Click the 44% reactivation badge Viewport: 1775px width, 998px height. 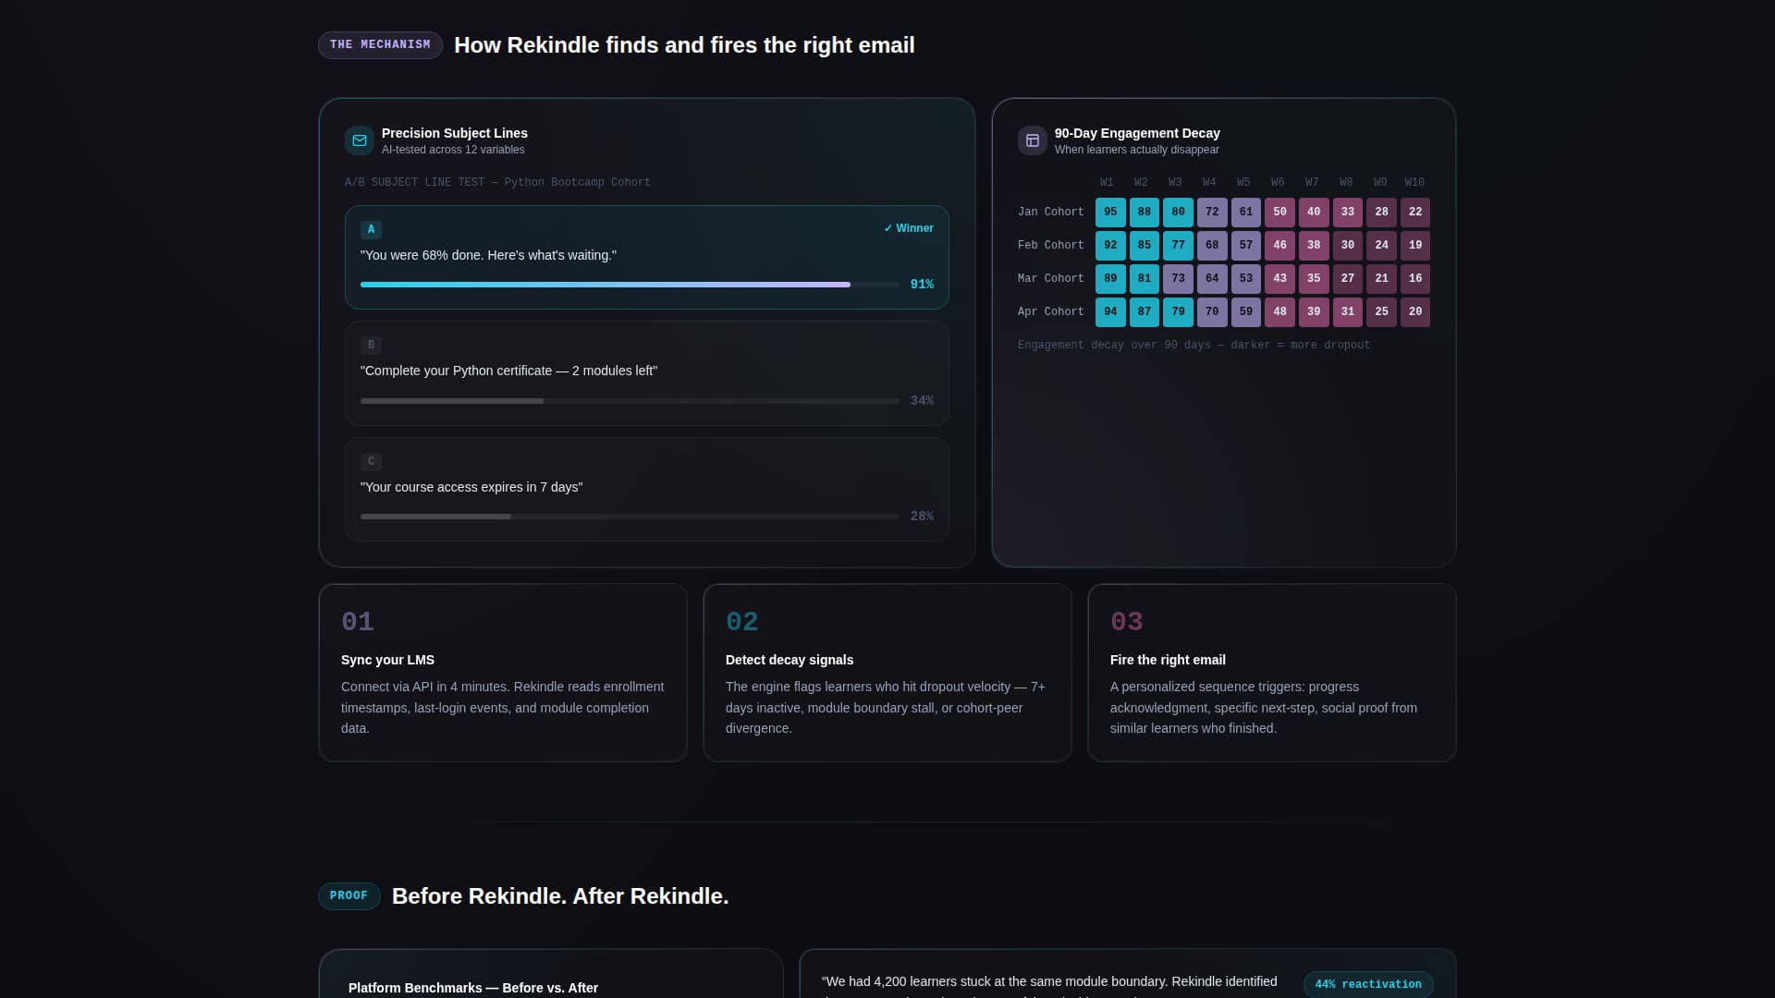(1368, 985)
